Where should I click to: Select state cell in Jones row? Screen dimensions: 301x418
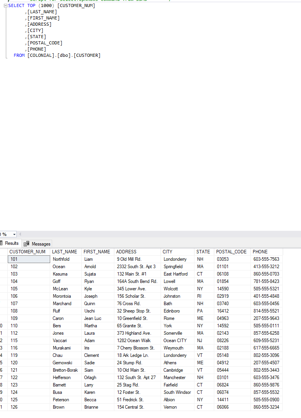[x=204, y=333]
